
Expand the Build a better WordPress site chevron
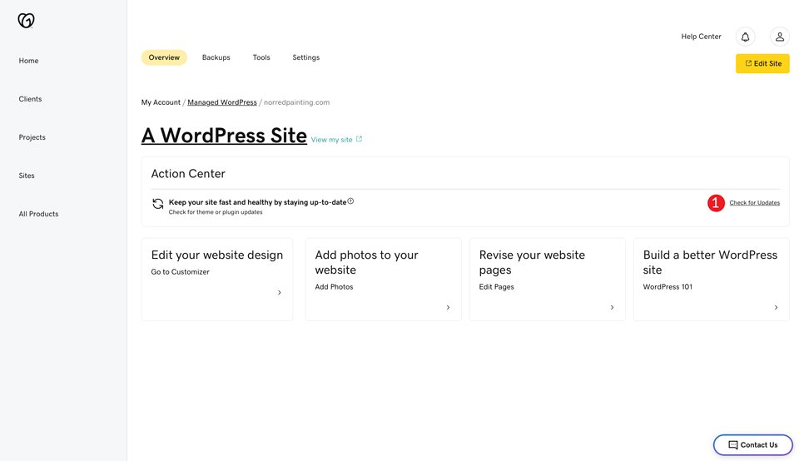[x=776, y=307]
